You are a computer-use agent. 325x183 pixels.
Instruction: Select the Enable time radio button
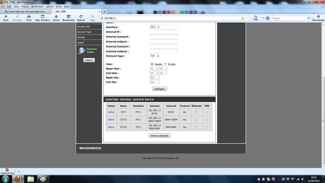click(x=165, y=64)
